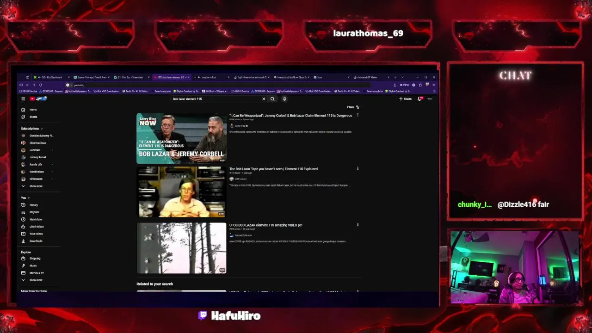Open more options for Bob Lazar Tape video
The height and width of the screenshot is (333, 592).
pyautogui.click(x=358, y=168)
